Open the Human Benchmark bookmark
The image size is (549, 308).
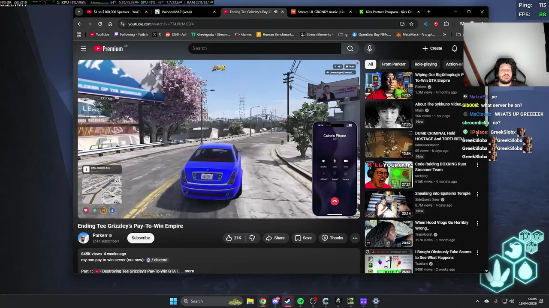[275, 34]
